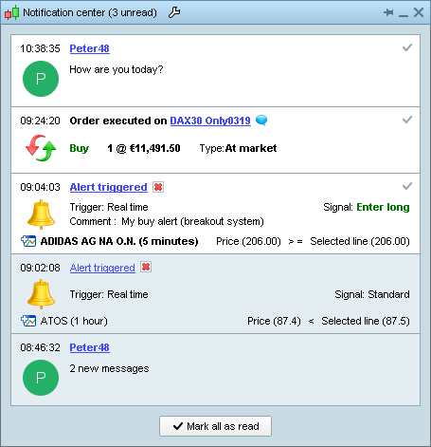Delete the 09:02:08 alert via red X
The width and height of the screenshot is (431, 447).
point(146,267)
